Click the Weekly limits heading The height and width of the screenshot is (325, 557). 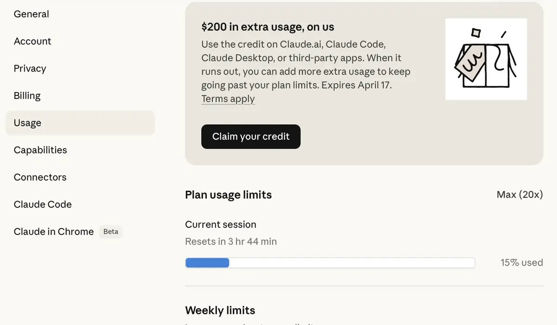click(x=220, y=310)
